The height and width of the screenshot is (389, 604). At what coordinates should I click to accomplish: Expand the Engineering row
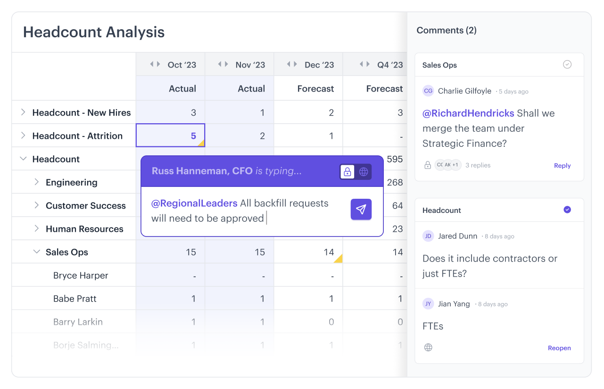coord(36,182)
